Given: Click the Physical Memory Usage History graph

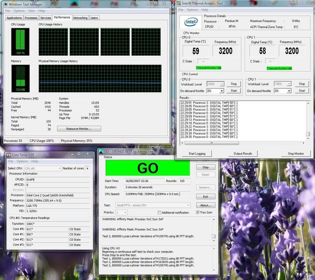Looking at the screenshot, I should [100, 78].
